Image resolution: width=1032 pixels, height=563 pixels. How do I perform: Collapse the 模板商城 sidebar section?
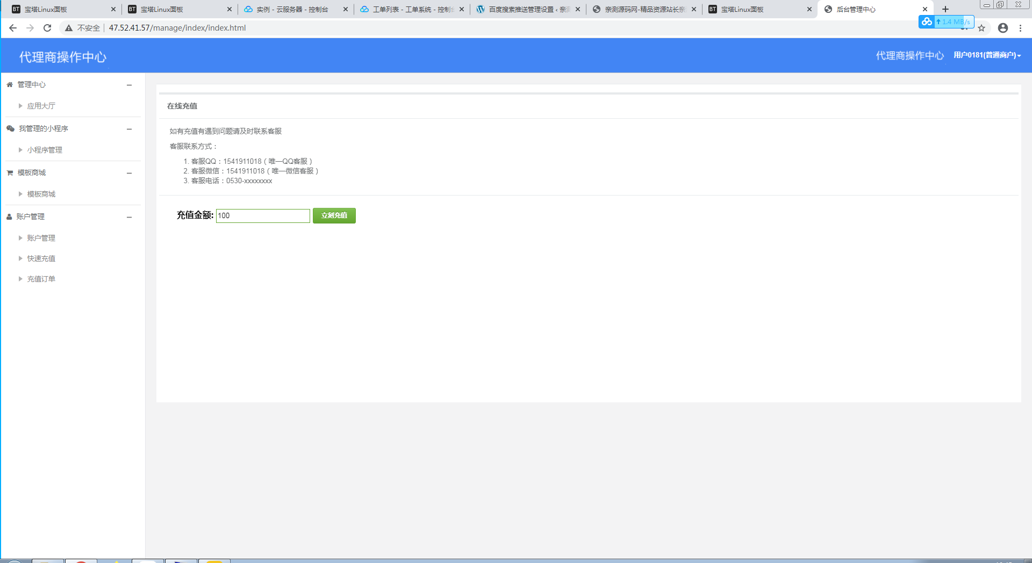click(129, 173)
